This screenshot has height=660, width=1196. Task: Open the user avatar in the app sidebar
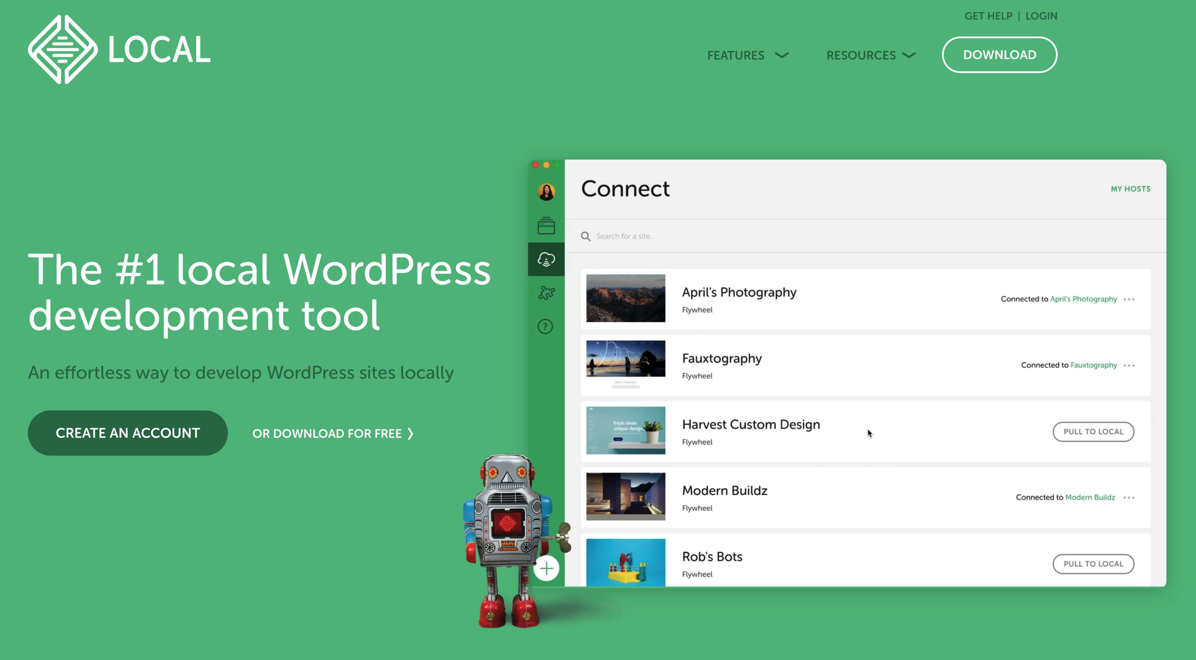[546, 191]
